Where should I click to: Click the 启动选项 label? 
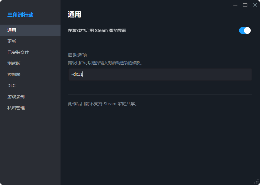point(76,55)
